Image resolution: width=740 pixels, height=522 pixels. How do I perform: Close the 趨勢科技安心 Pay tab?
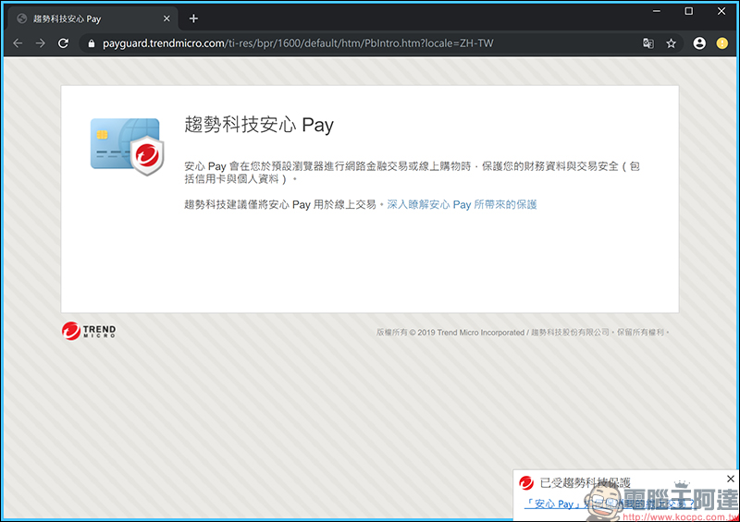point(166,18)
